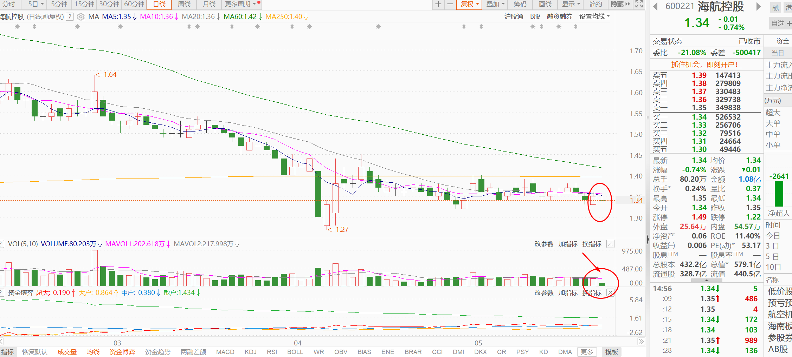Expand the 隐藏 panel toggle

(x=620, y=4)
